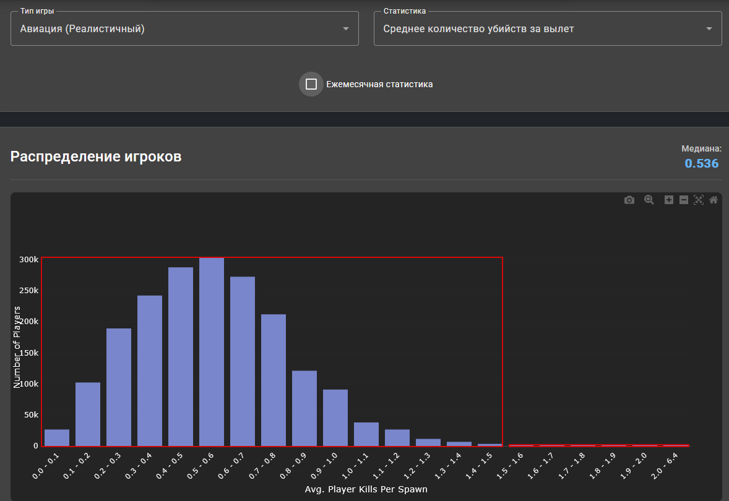This screenshot has height=501, width=729.
Task: Click the autoscale axes icon
Action: pyautogui.click(x=699, y=200)
